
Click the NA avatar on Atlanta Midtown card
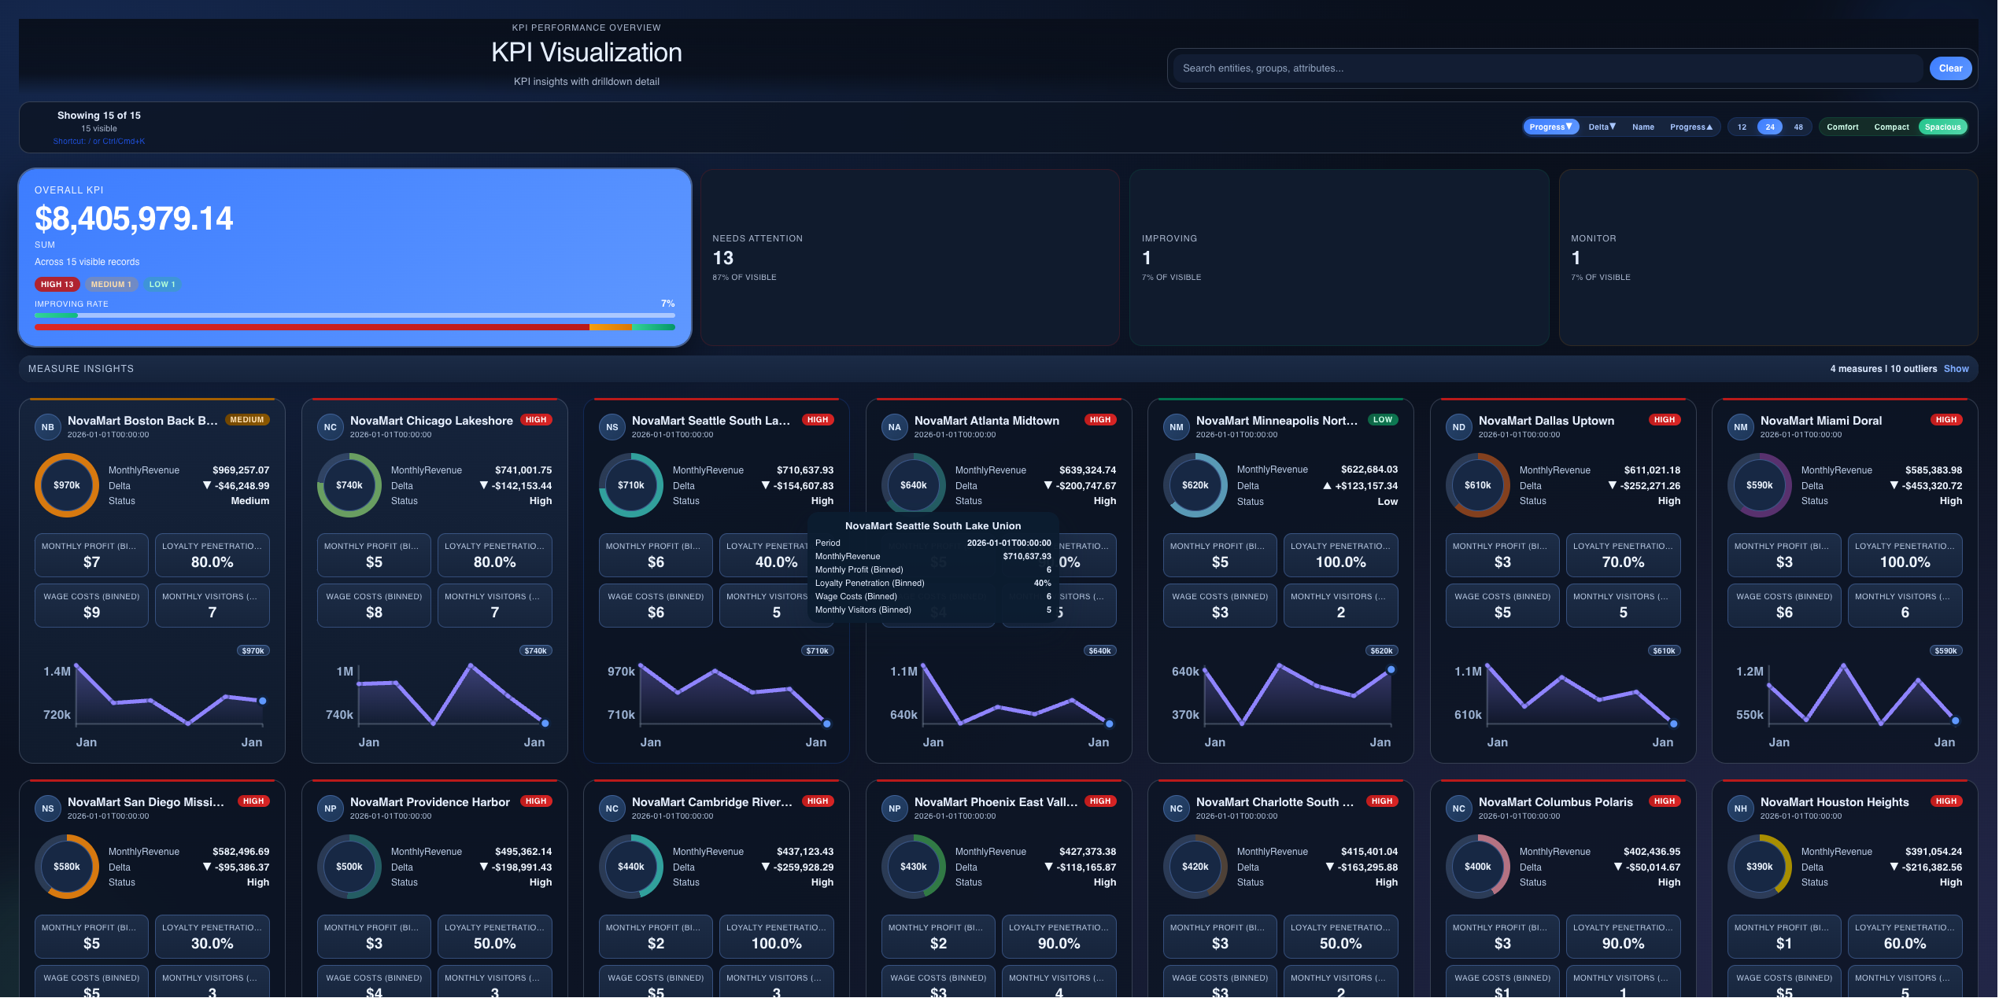click(895, 427)
